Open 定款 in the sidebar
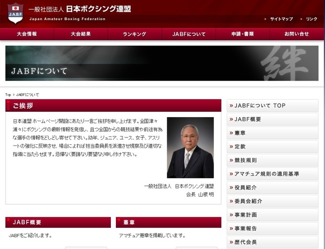Image resolution: width=325 pixels, height=249 pixels. (273, 146)
